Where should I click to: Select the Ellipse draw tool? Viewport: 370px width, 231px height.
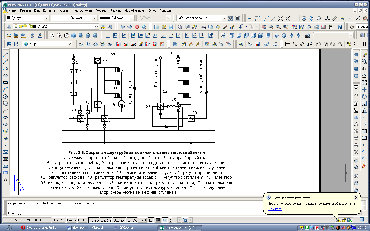coord(5,117)
